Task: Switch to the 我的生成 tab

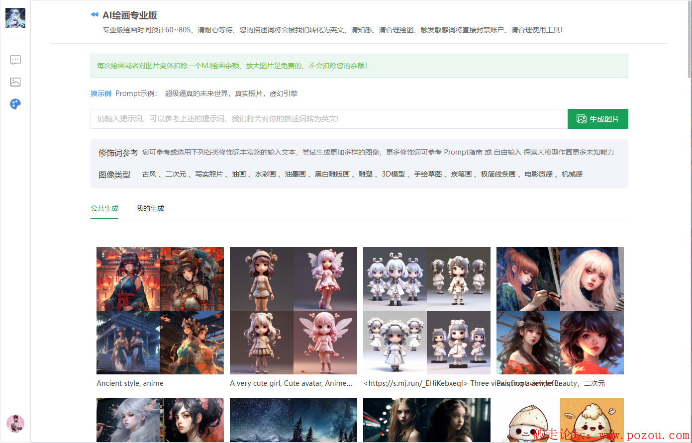Action: (150, 209)
